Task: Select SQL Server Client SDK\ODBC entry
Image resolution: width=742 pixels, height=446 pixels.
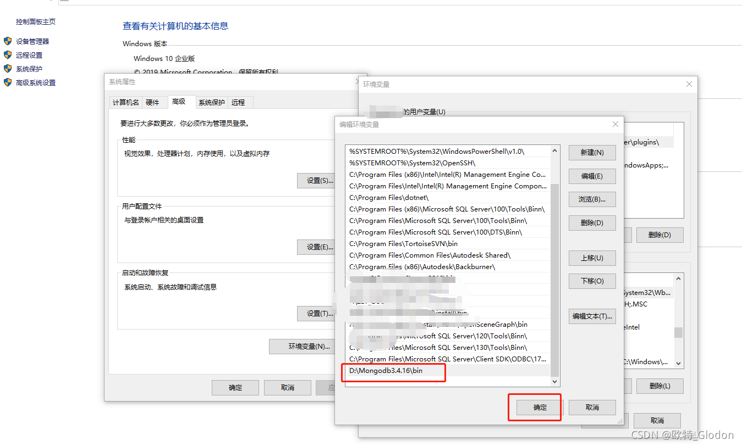Action: tap(448, 359)
